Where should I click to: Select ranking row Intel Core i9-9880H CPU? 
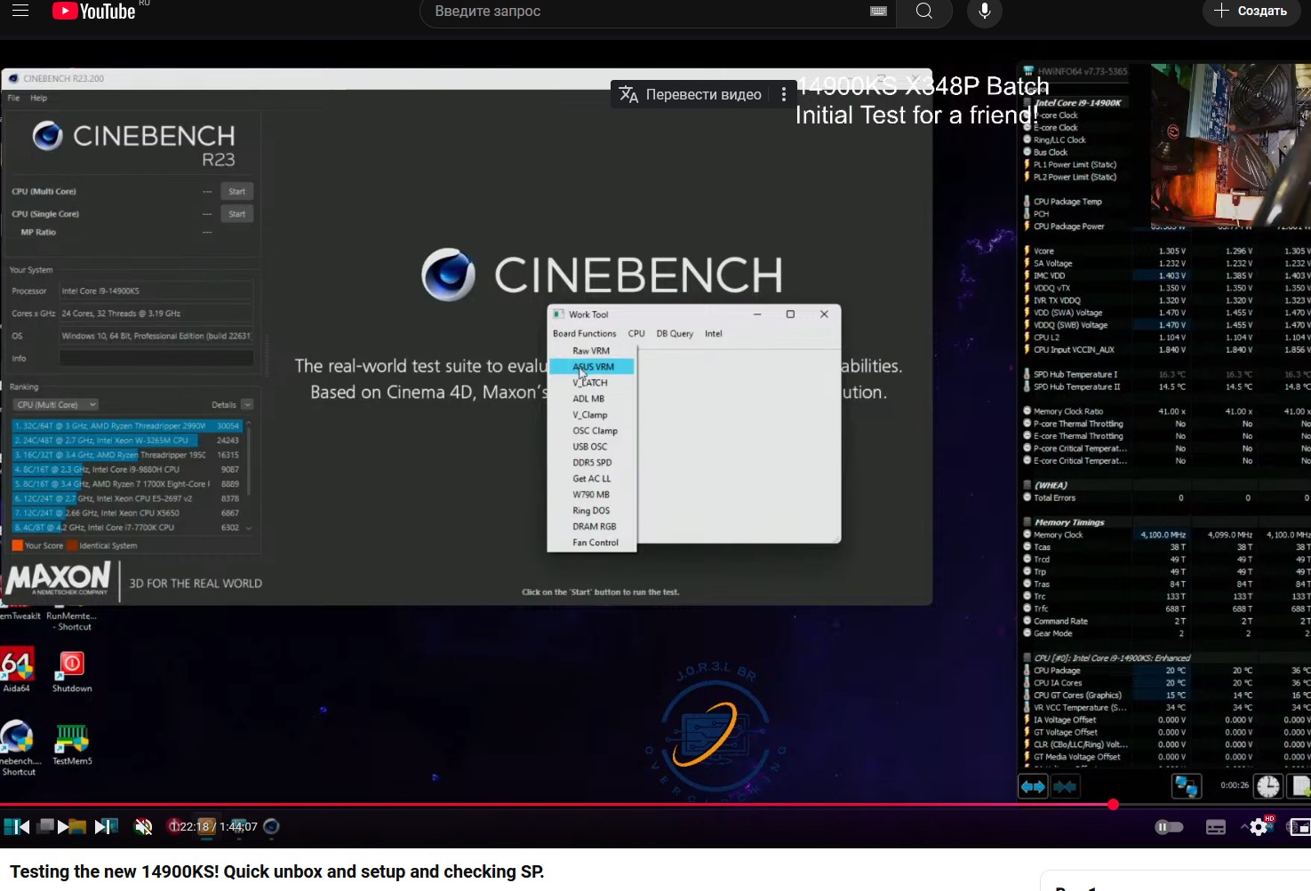(127, 469)
